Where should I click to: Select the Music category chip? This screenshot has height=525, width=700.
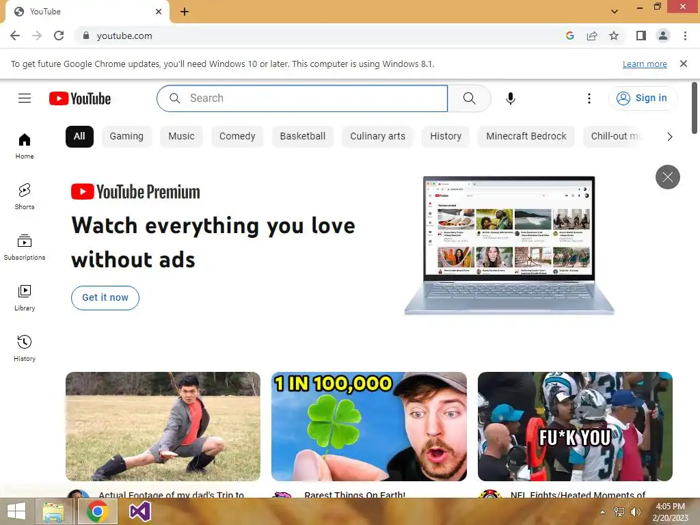[x=181, y=137]
